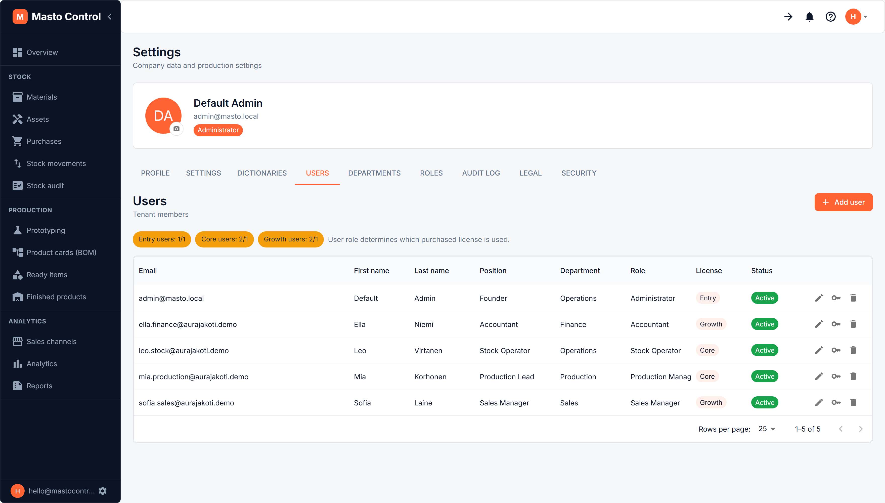Open Materials in the sidebar
This screenshot has height=503, width=885.
tap(60, 97)
